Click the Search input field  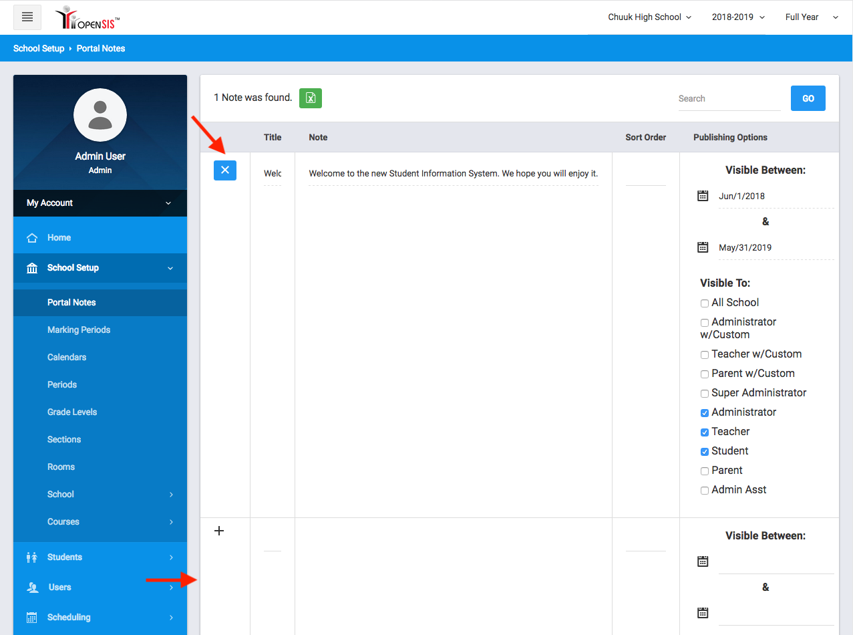(729, 99)
